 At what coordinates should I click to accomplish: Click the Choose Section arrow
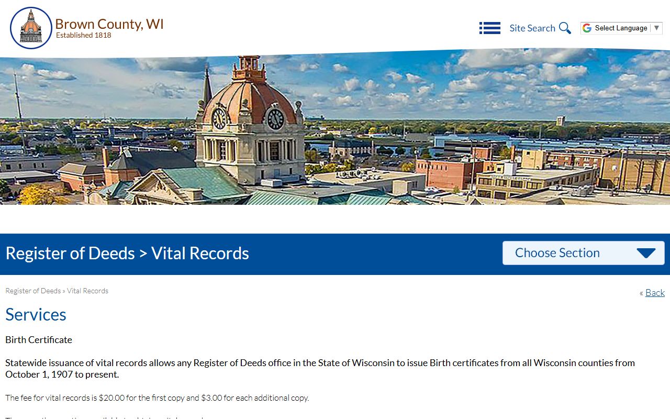(646, 253)
